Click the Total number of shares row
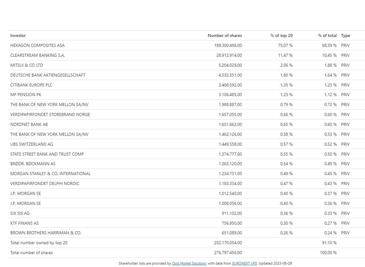Image resolution: width=365 pixels, height=267 pixels. click(31, 253)
